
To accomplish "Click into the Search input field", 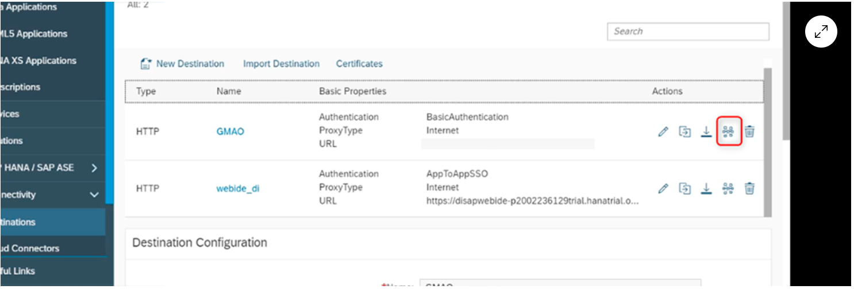I will click(688, 32).
